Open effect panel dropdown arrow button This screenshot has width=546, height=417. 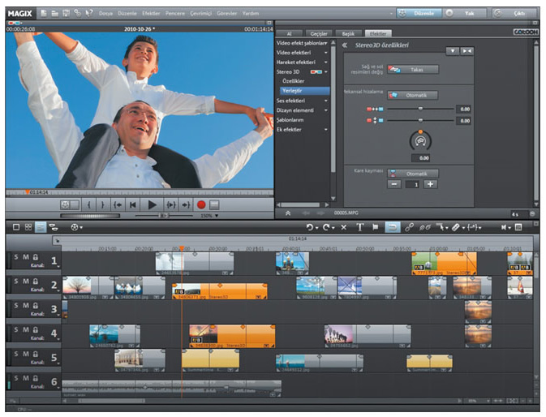[453, 51]
